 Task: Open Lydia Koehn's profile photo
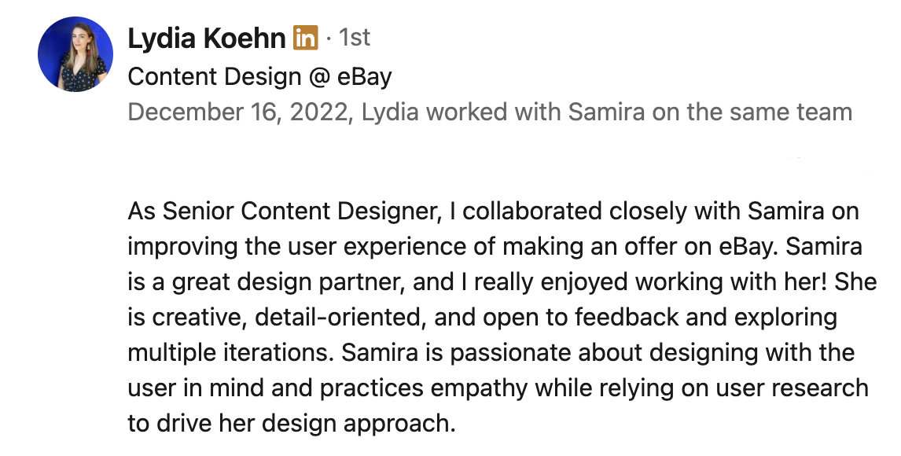(x=75, y=54)
